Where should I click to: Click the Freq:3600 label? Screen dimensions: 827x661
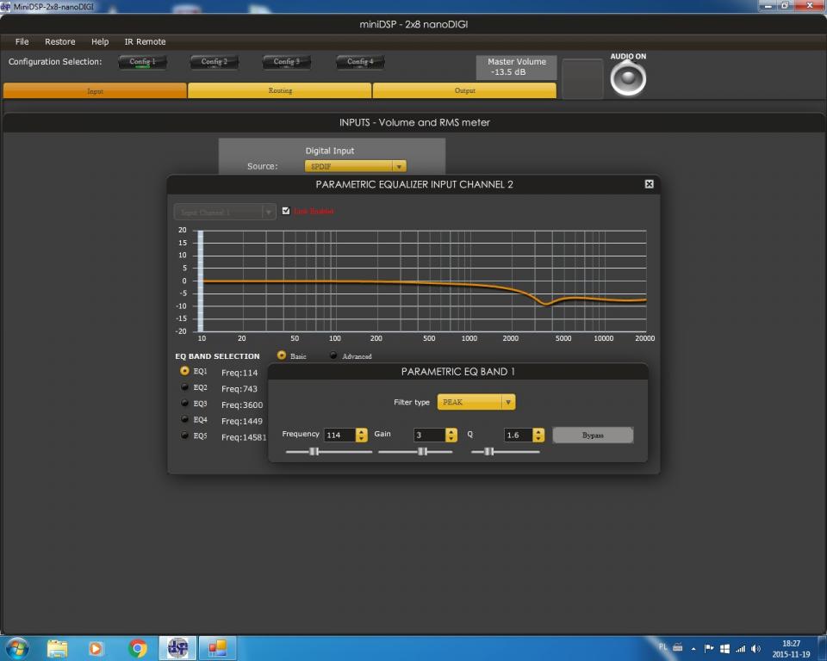(242, 405)
